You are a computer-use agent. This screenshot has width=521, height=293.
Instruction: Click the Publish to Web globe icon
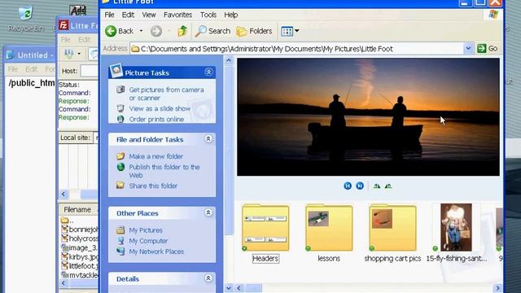tap(120, 167)
